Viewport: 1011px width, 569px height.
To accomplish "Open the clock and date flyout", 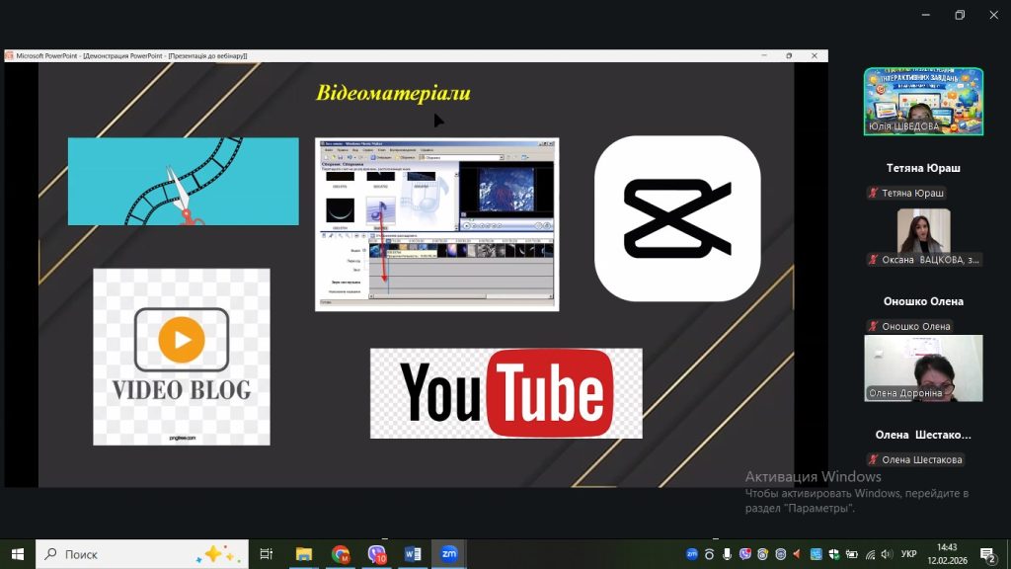I will click(x=947, y=554).
